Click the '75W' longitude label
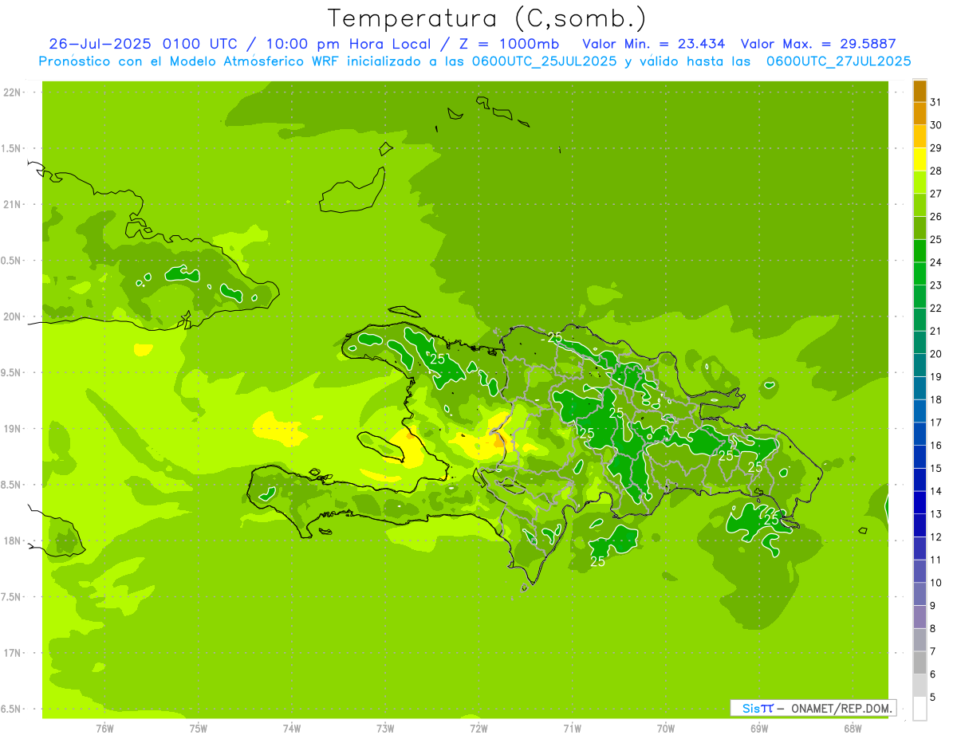The image size is (957, 739). tap(198, 729)
